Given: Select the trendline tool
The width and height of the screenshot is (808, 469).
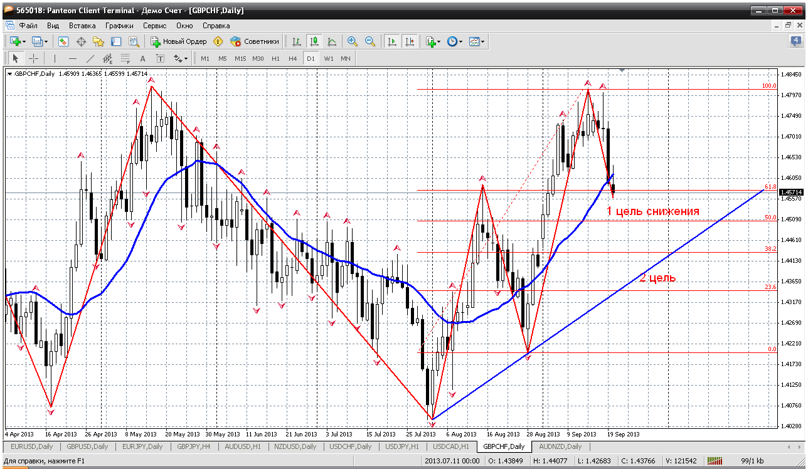Looking at the screenshot, I should (x=90, y=58).
